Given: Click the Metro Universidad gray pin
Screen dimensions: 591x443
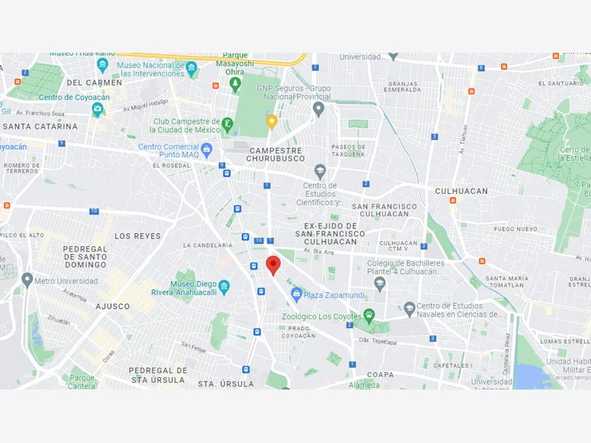Looking at the screenshot, I should click(x=27, y=281).
